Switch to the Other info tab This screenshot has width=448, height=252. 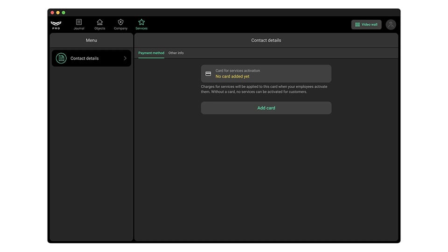pos(176,53)
